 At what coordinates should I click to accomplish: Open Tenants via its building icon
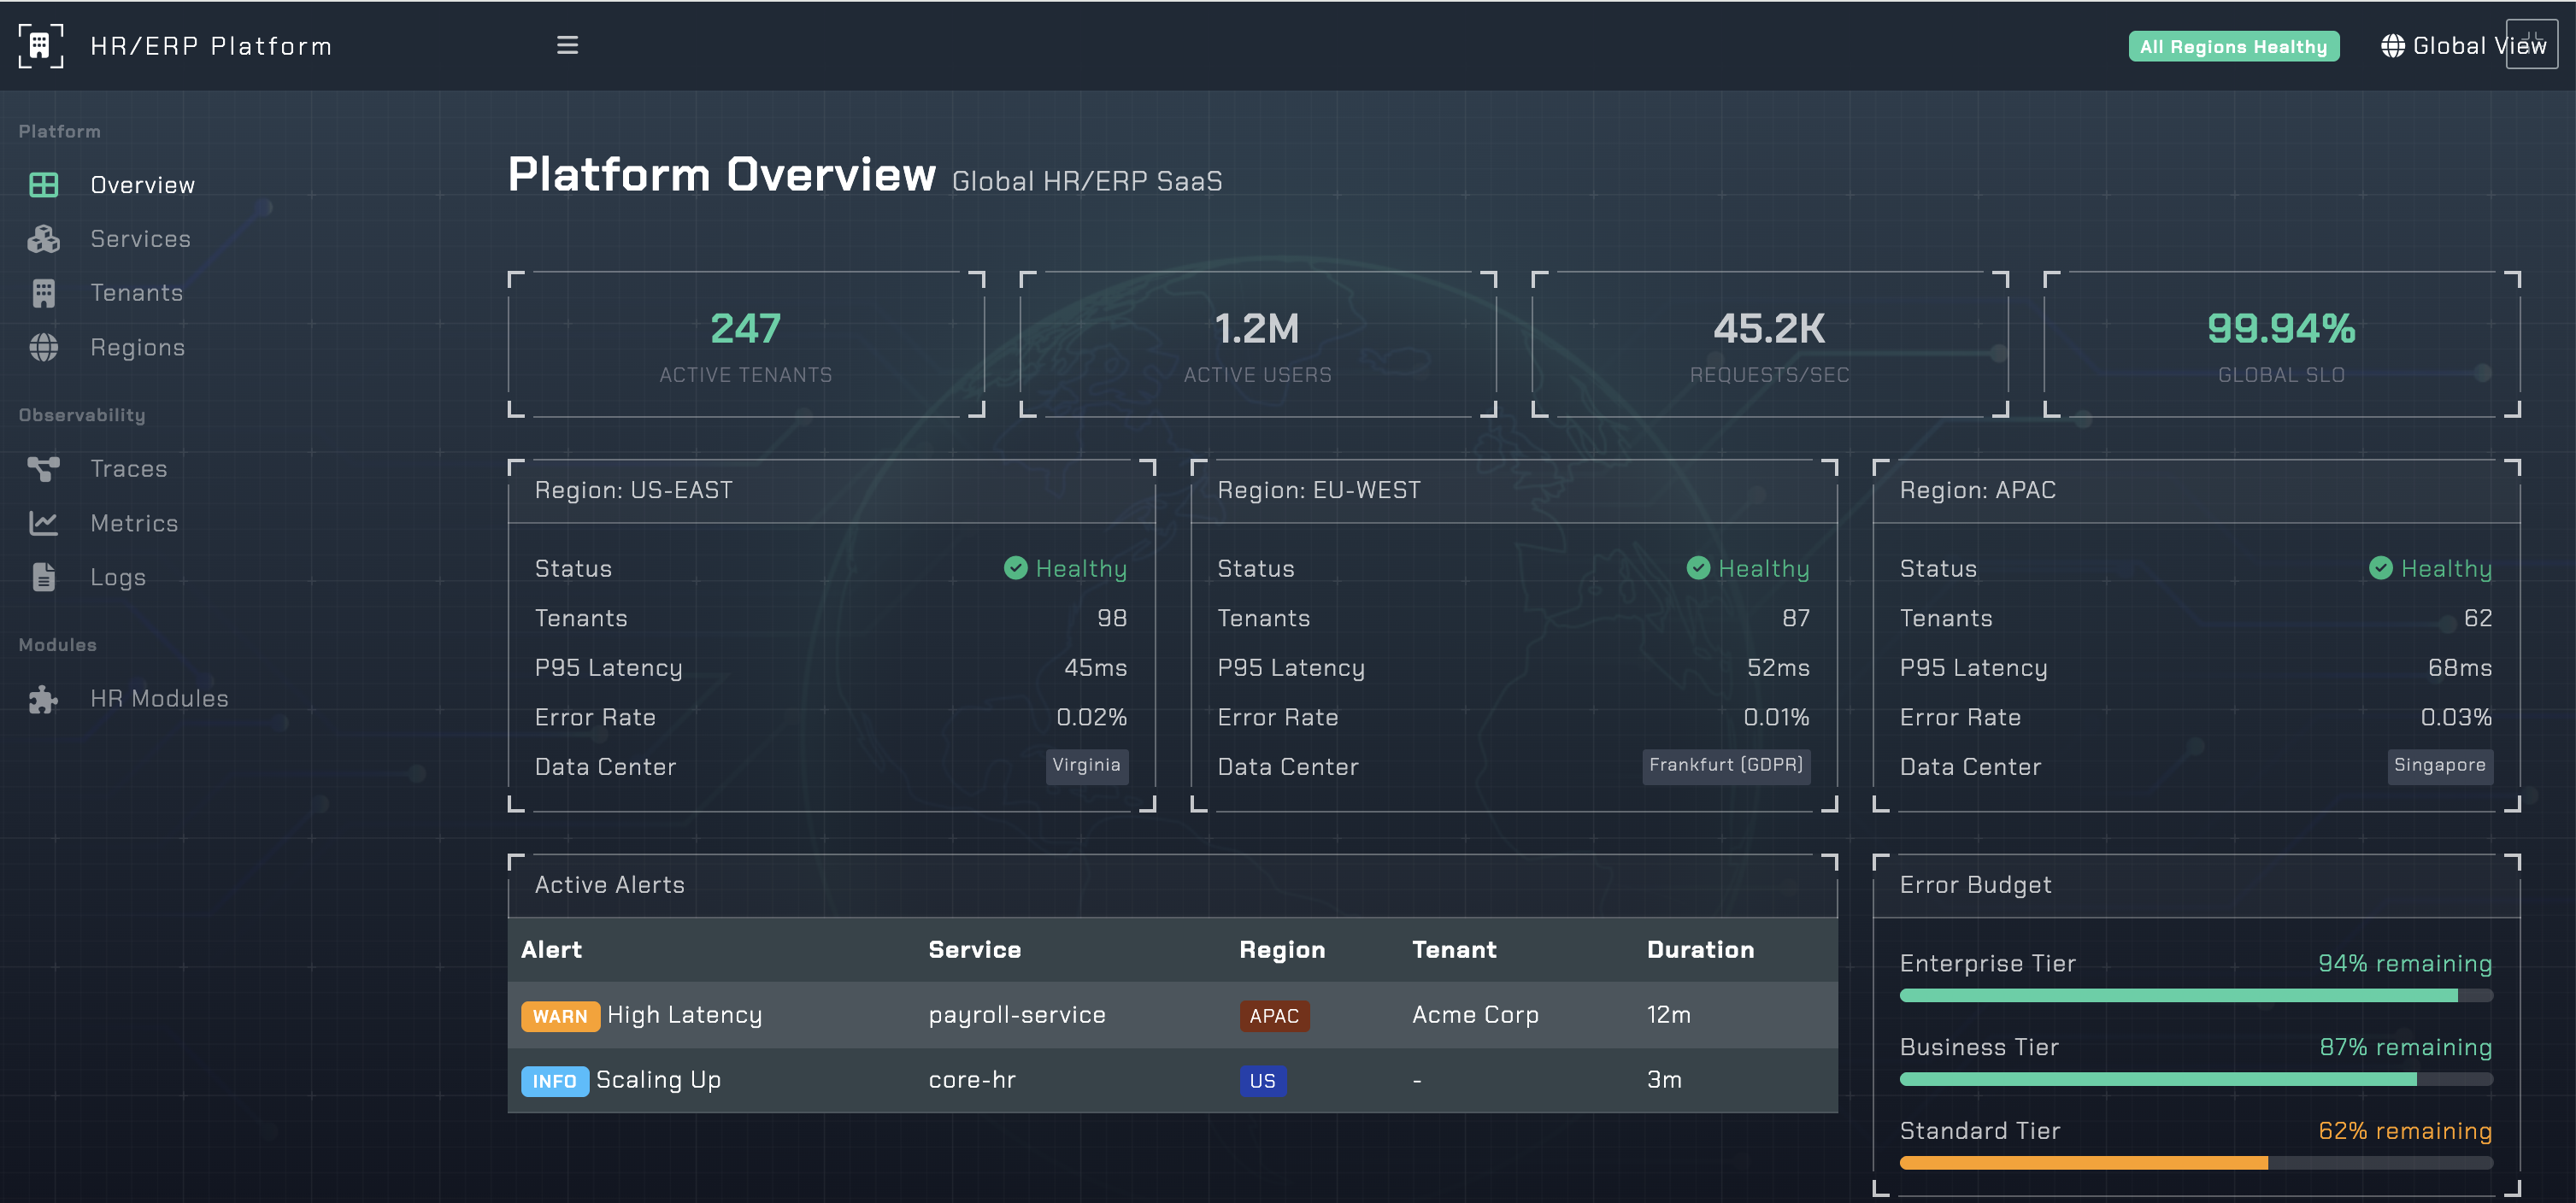[42, 292]
